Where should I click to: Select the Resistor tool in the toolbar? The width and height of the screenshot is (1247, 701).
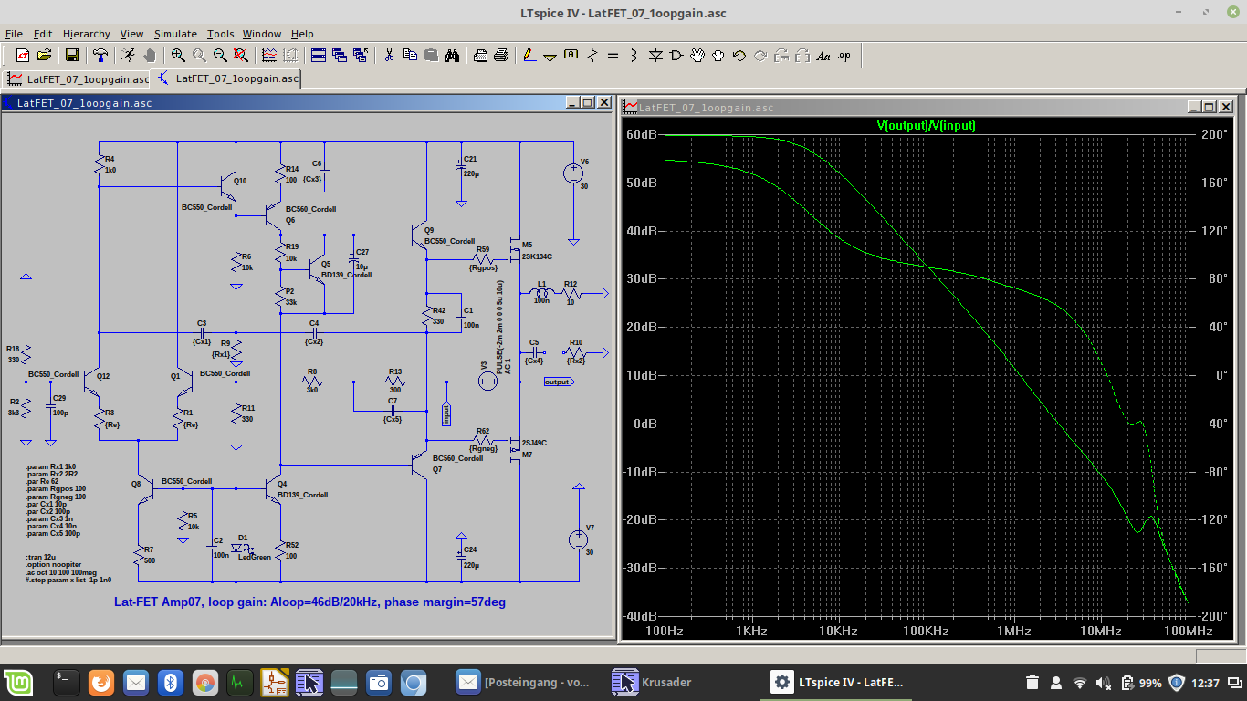coord(592,56)
